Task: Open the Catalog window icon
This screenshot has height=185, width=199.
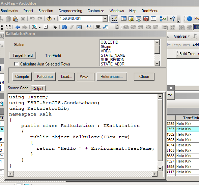Action: pyautogui.click(x=131, y=19)
